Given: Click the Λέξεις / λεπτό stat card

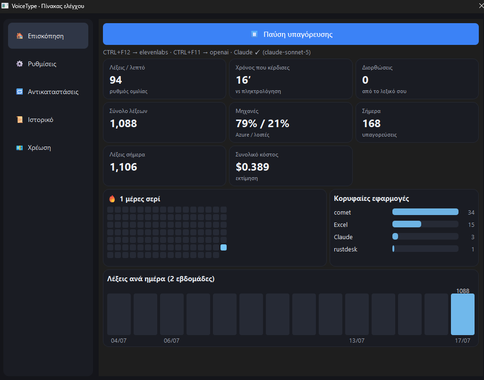Looking at the screenshot, I should [x=164, y=79].
